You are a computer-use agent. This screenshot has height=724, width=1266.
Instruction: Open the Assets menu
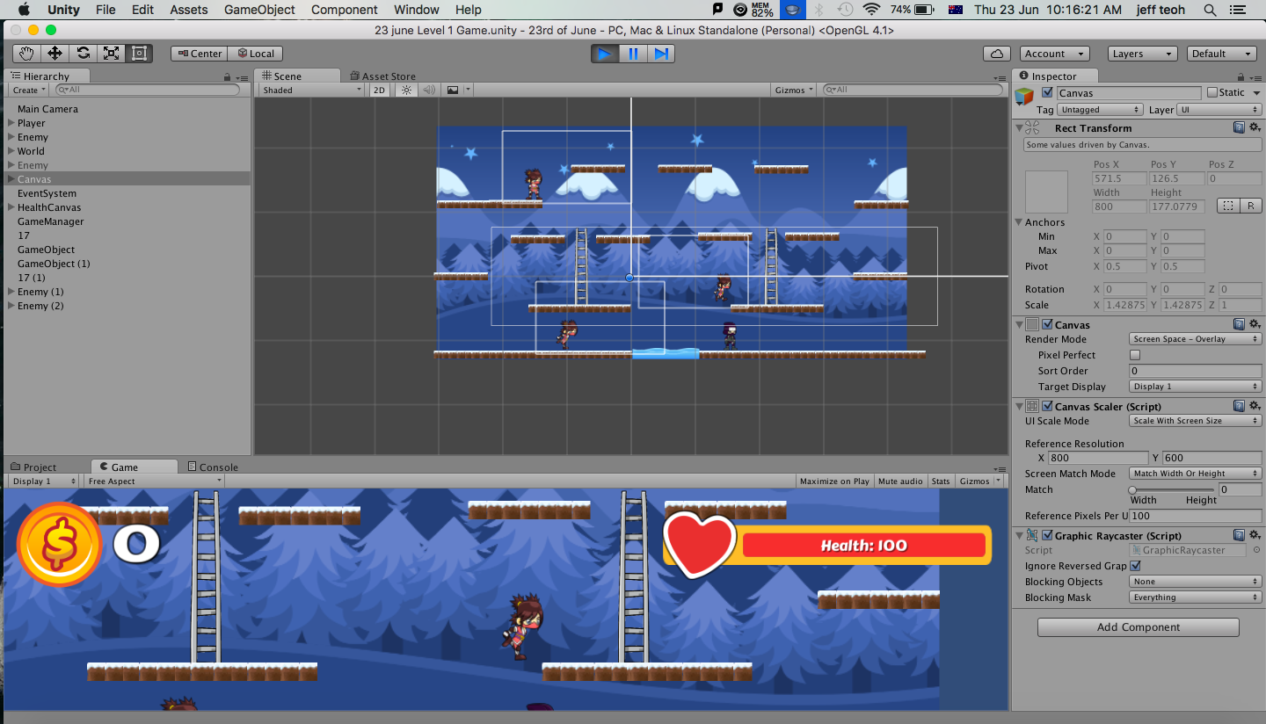pos(189,10)
